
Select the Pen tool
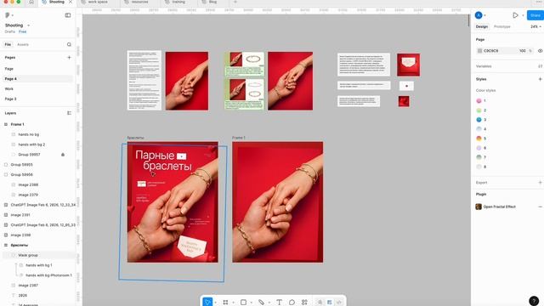[261, 303]
